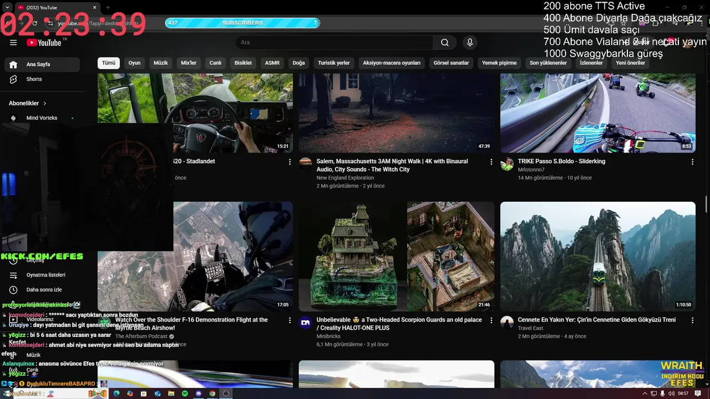
Task: Open Spotify from taskbar
Action: click(x=185, y=393)
